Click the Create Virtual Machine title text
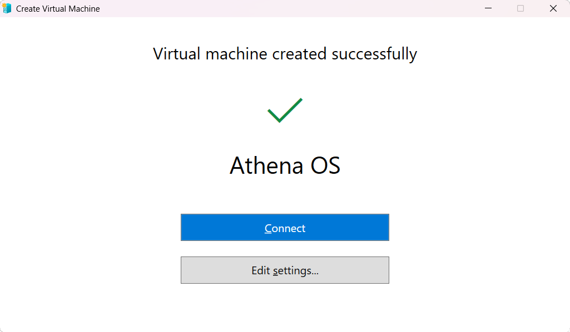The image size is (570, 332). point(58,8)
